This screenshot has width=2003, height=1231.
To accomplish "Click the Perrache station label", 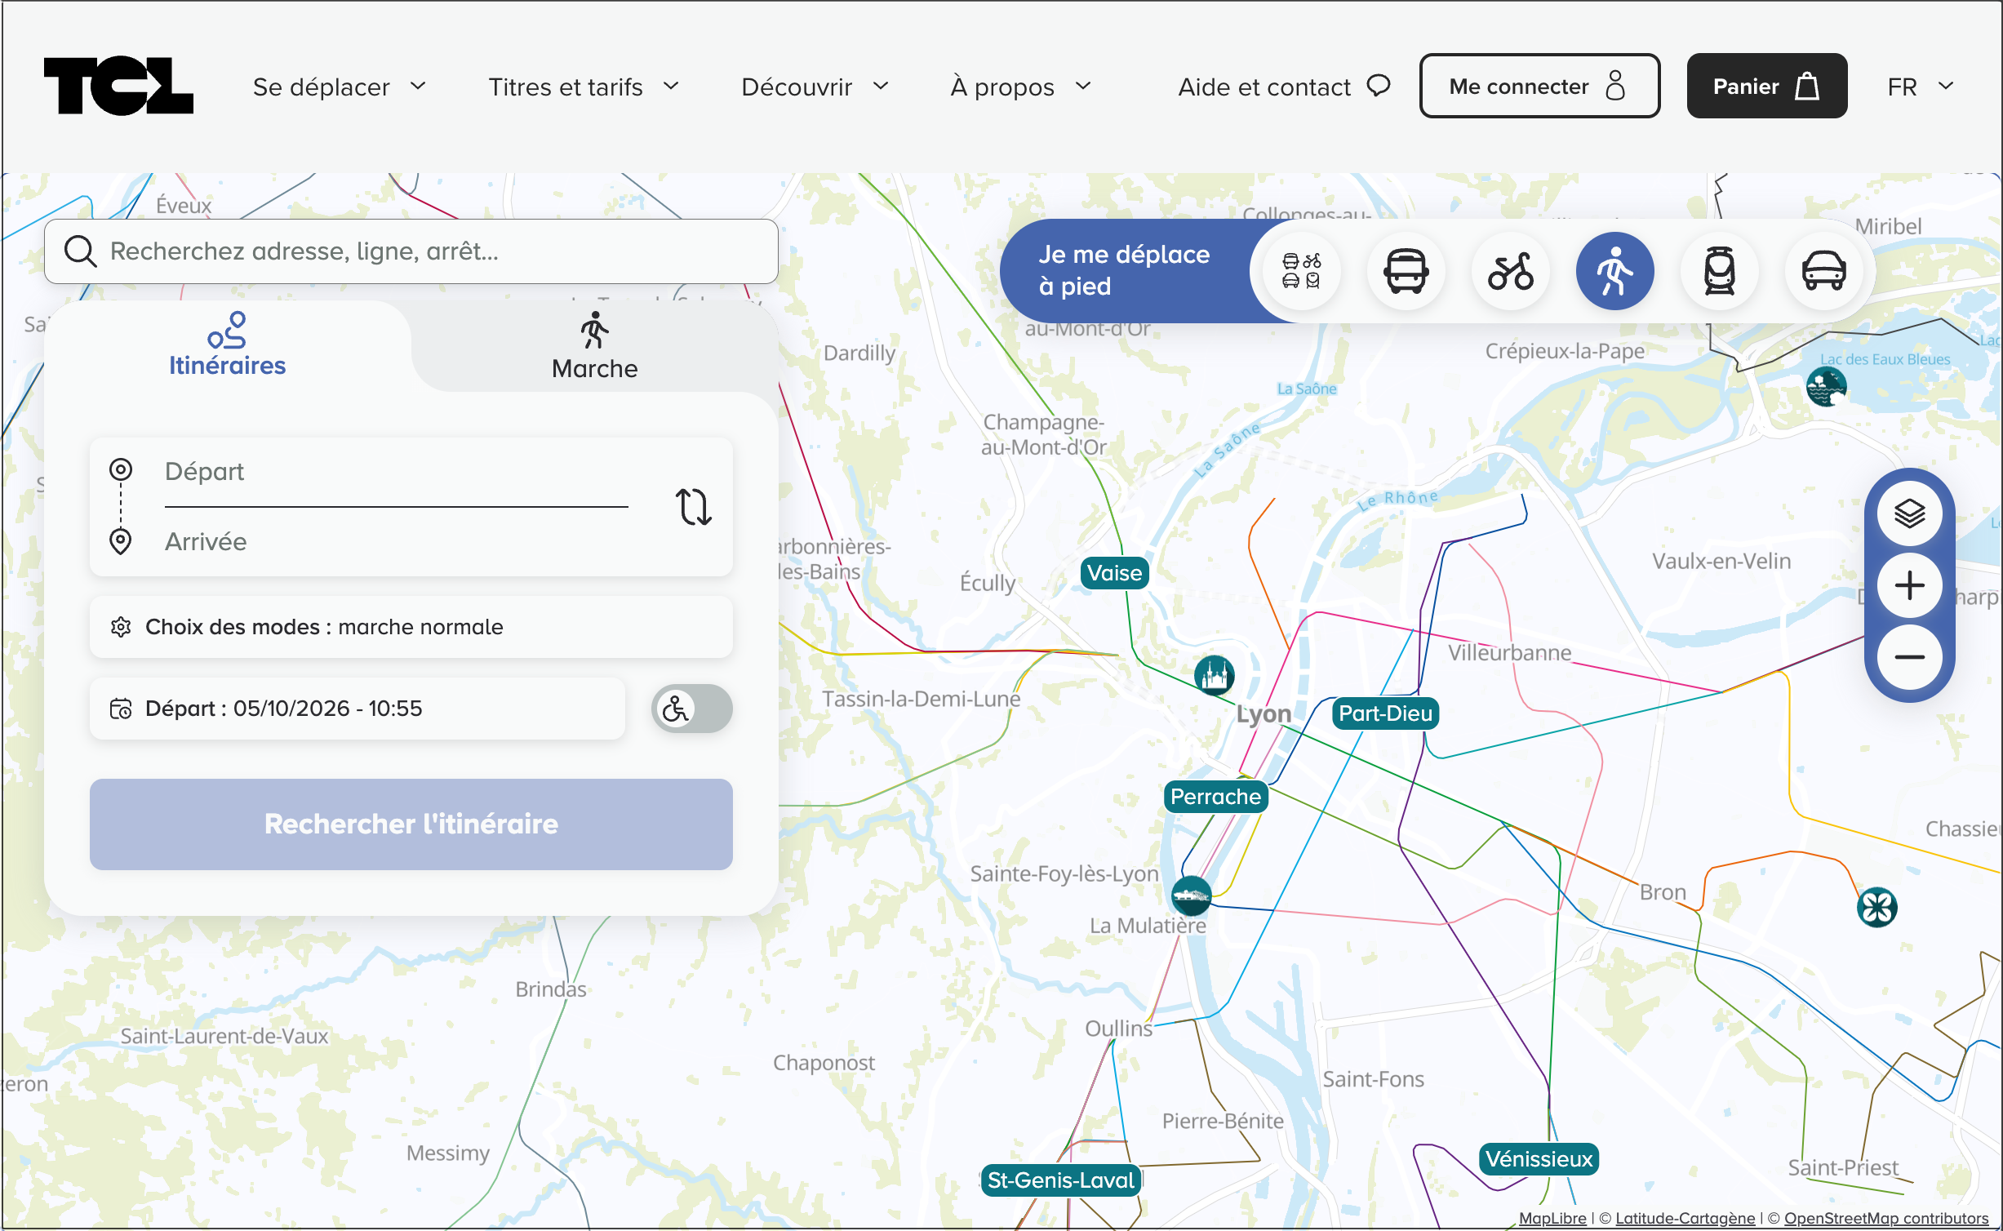I will coord(1215,797).
